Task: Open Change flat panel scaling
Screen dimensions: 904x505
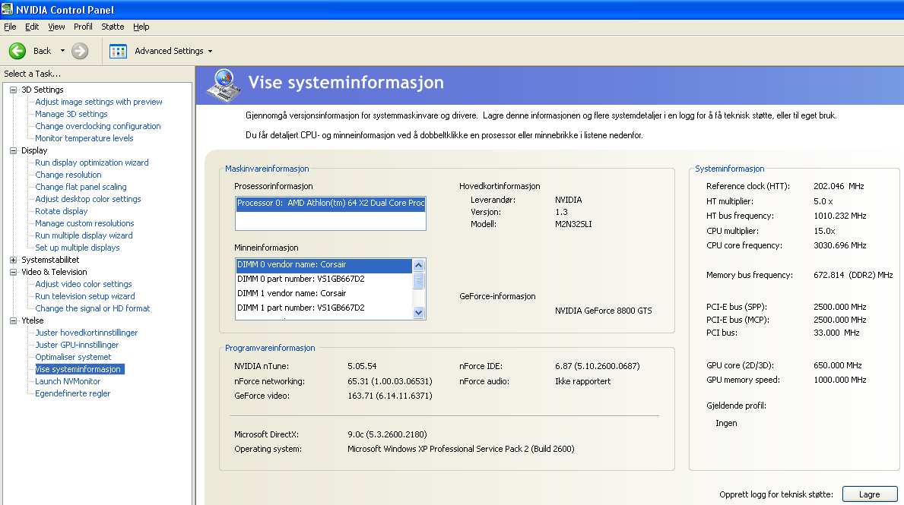Action: (81, 187)
